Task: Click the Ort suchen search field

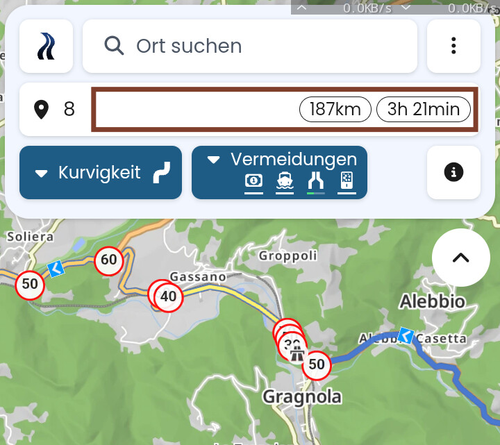Action: click(250, 47)
